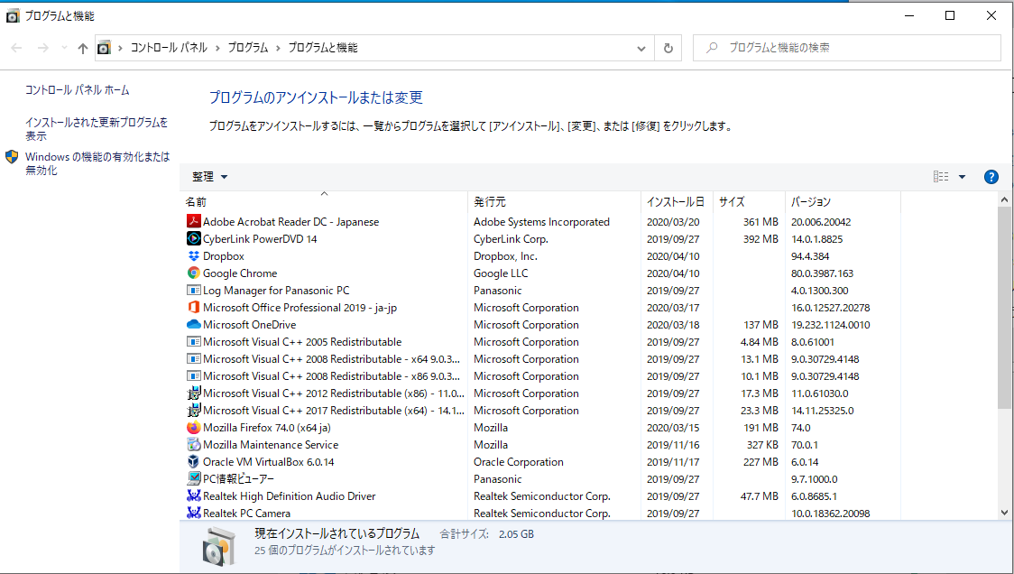The image size is (1014, 574).
Task: Open help via the blue question mark
Action: (x=991, y=177)
